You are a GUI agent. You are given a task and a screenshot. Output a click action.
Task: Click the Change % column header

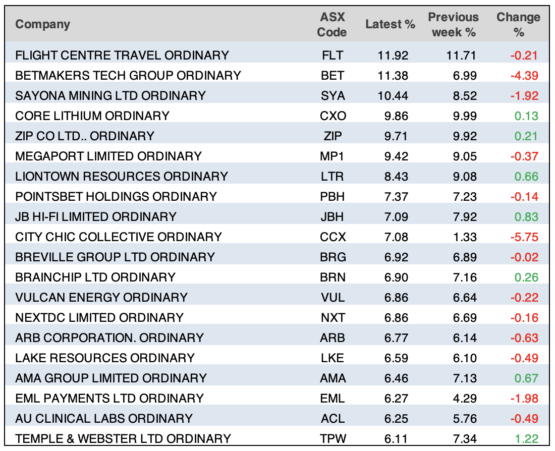tap(518, 25)
